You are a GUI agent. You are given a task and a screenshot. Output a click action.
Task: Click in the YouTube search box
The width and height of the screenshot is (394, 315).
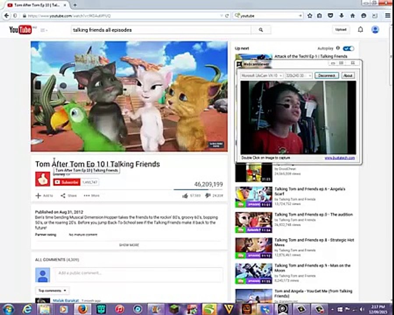[x=161, y=30]
